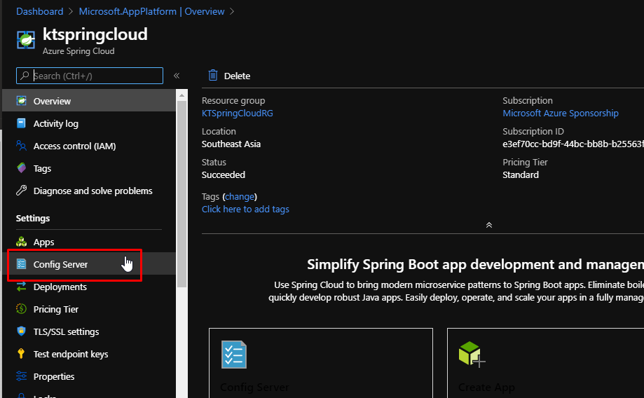The width and height of the screenshot is (644, 398).
Task: Collapse the essentials section with up chevron
Action: click(x=489, y=225)
